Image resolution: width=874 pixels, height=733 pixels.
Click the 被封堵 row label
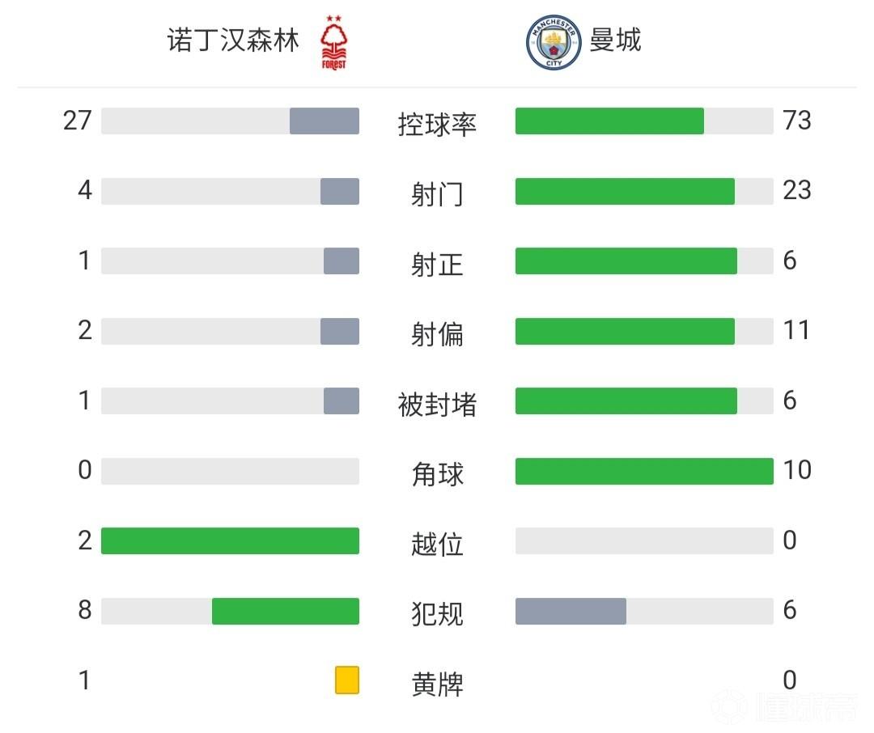tap(437, 405)
